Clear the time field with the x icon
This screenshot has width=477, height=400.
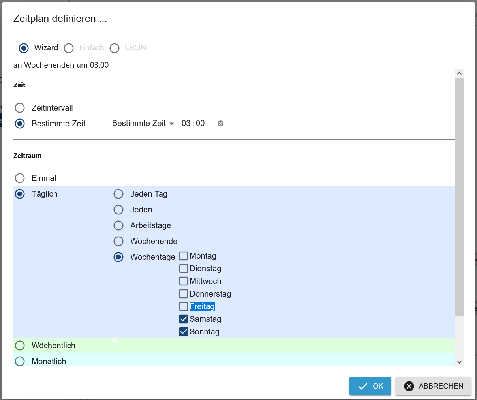(x=221, y=124)
